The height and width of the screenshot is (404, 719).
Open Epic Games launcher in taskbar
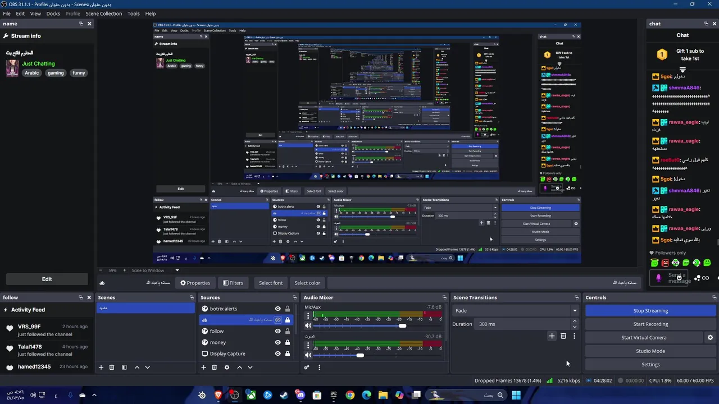click(x=334, y=395)
